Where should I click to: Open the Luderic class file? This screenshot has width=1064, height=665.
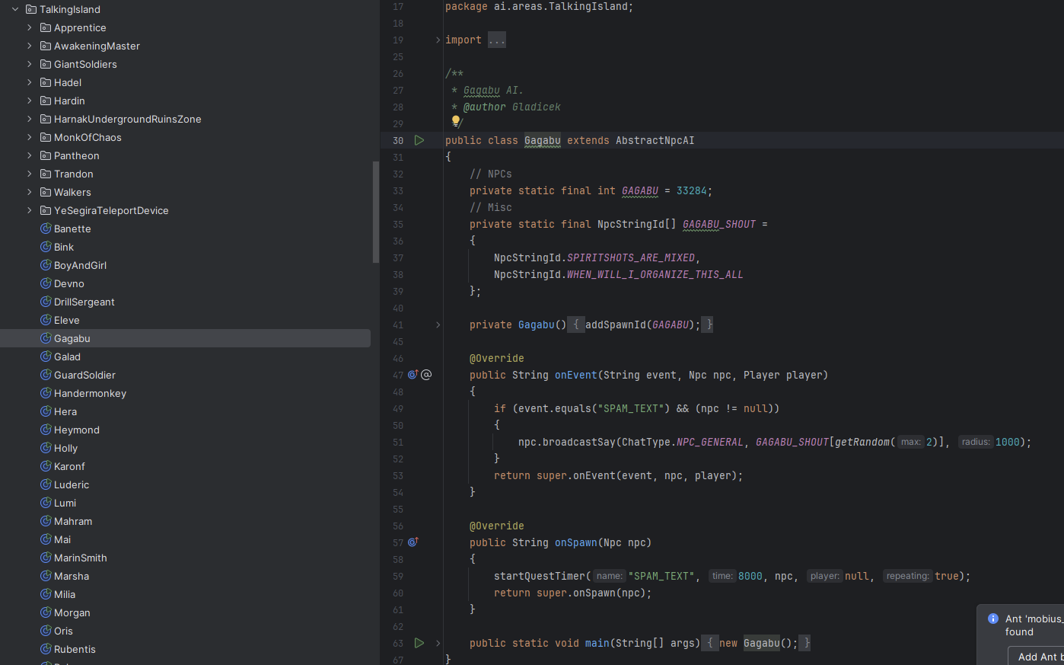pos(72,484)
